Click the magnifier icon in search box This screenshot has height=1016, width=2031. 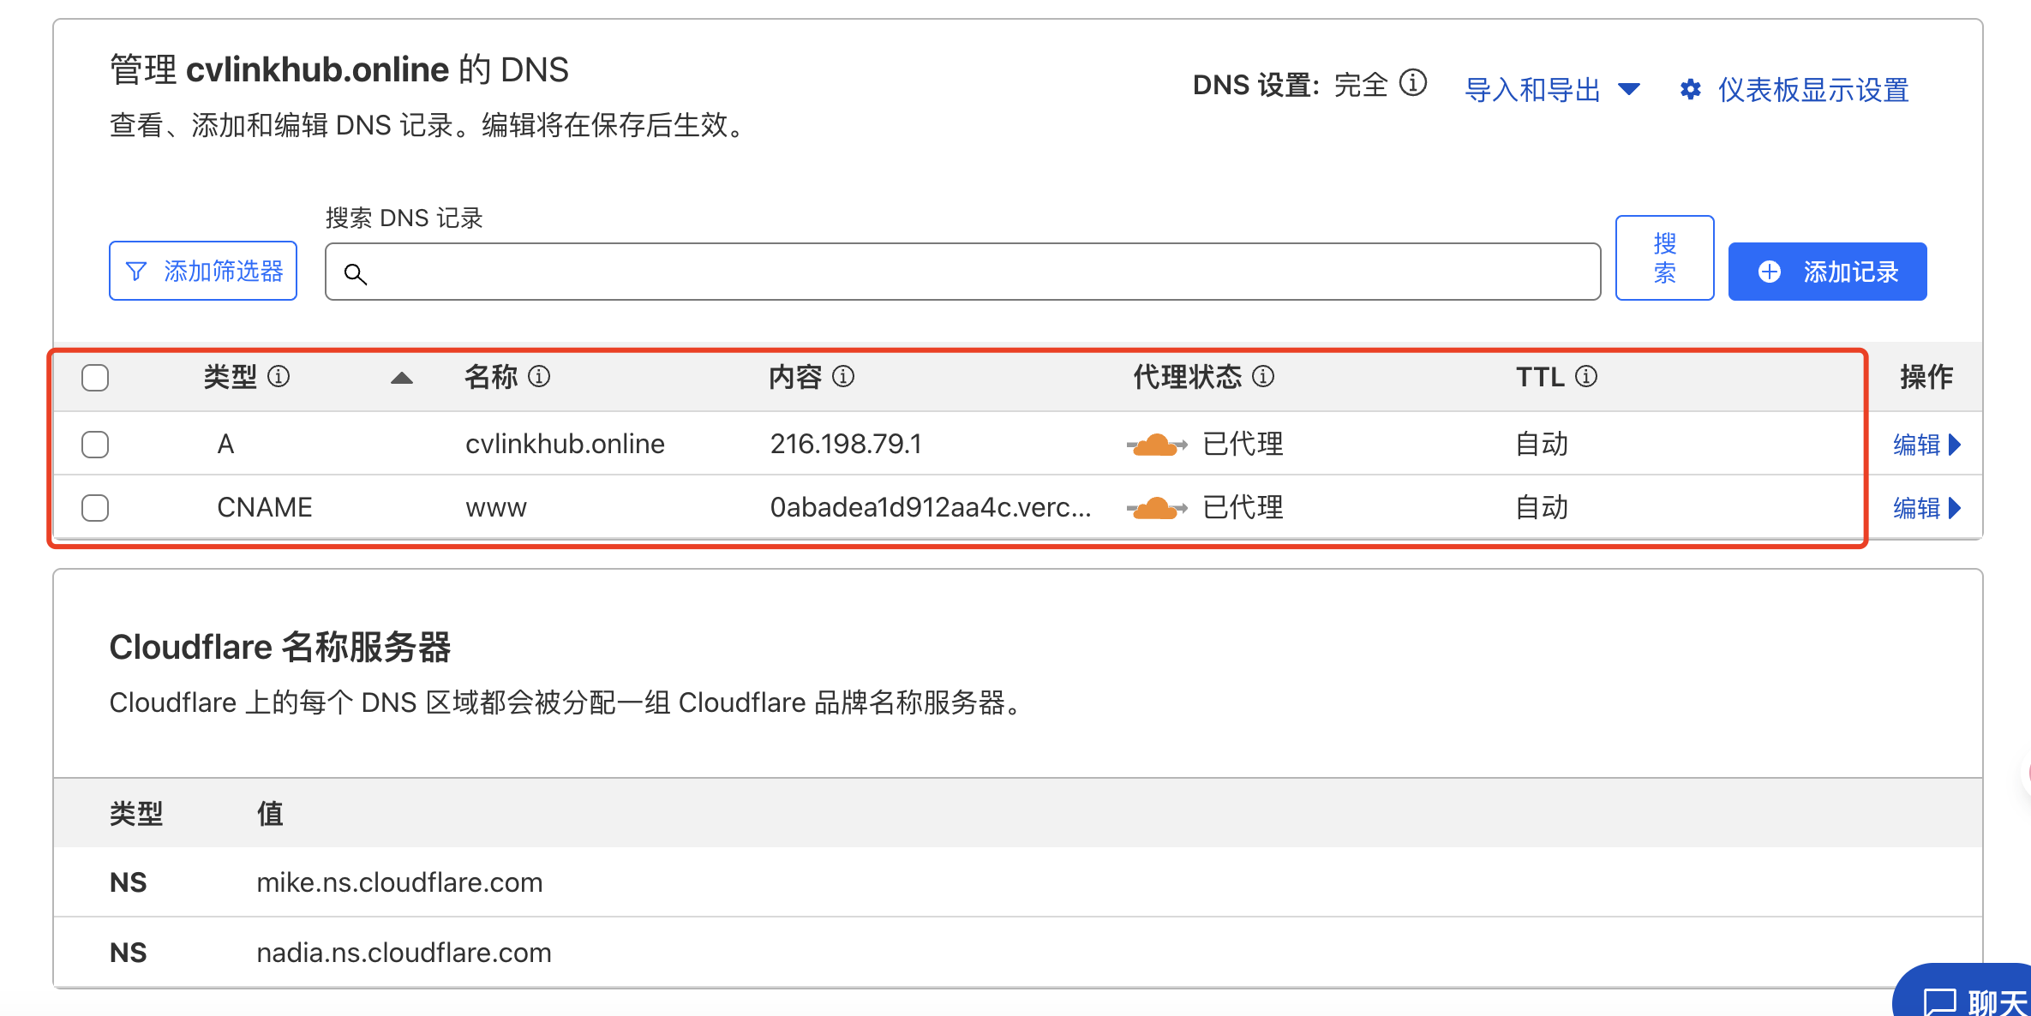pyautogui.click(x=355, y=273)
